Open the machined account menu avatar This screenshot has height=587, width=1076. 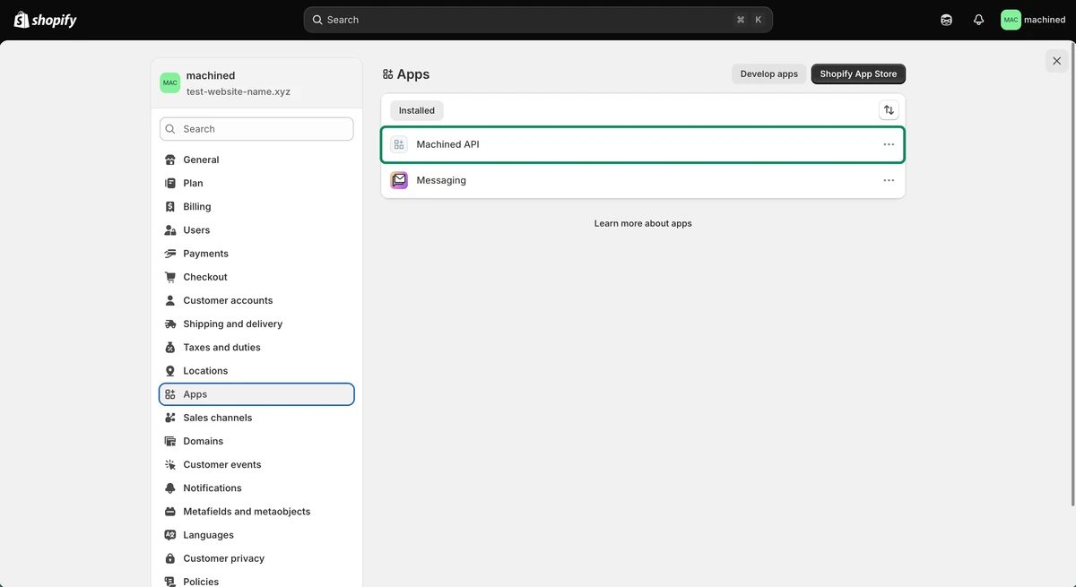(x=1011, y=20)
